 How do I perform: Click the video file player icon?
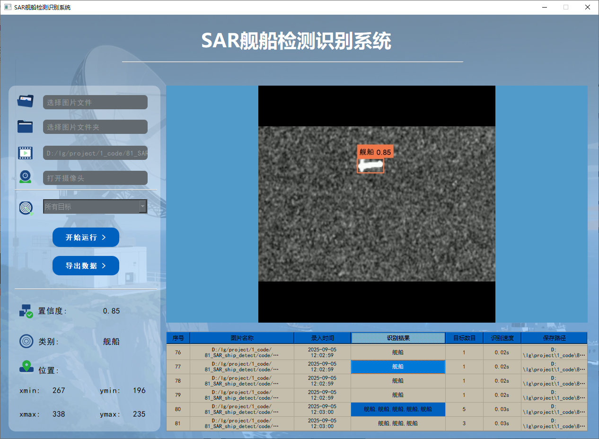25,153
